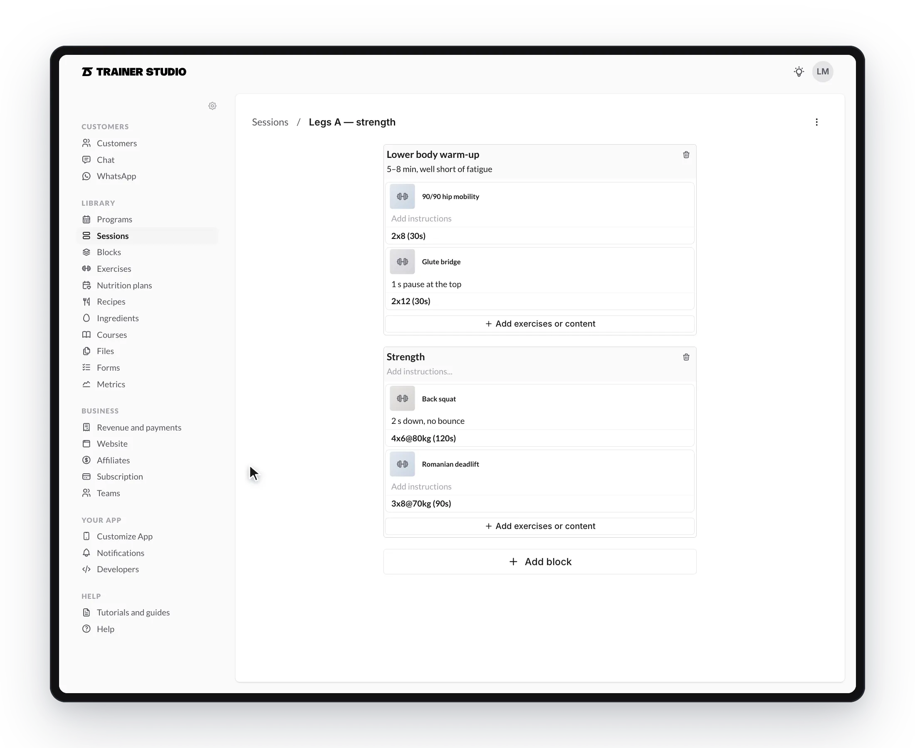This screenshot has height=748, width=915.
Task: Open the Subscription page
Action: (x=148, y=477)
